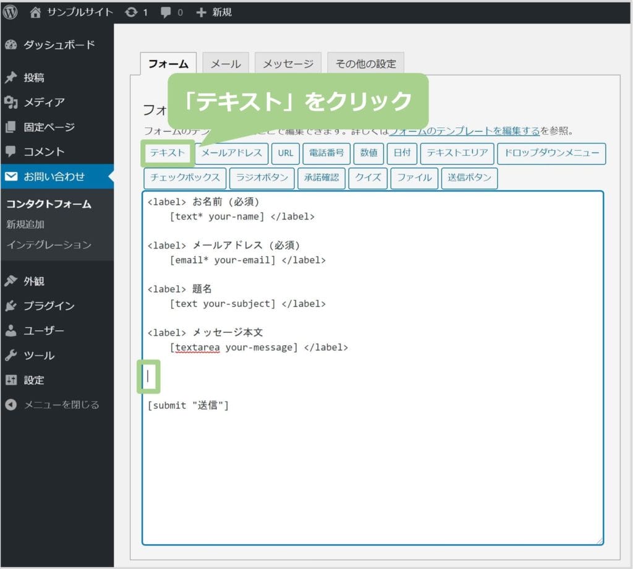The height and width of the screenshot is (569, 633).
Task: Select 新規追加 in the submenu
Action: pos(25,225)
